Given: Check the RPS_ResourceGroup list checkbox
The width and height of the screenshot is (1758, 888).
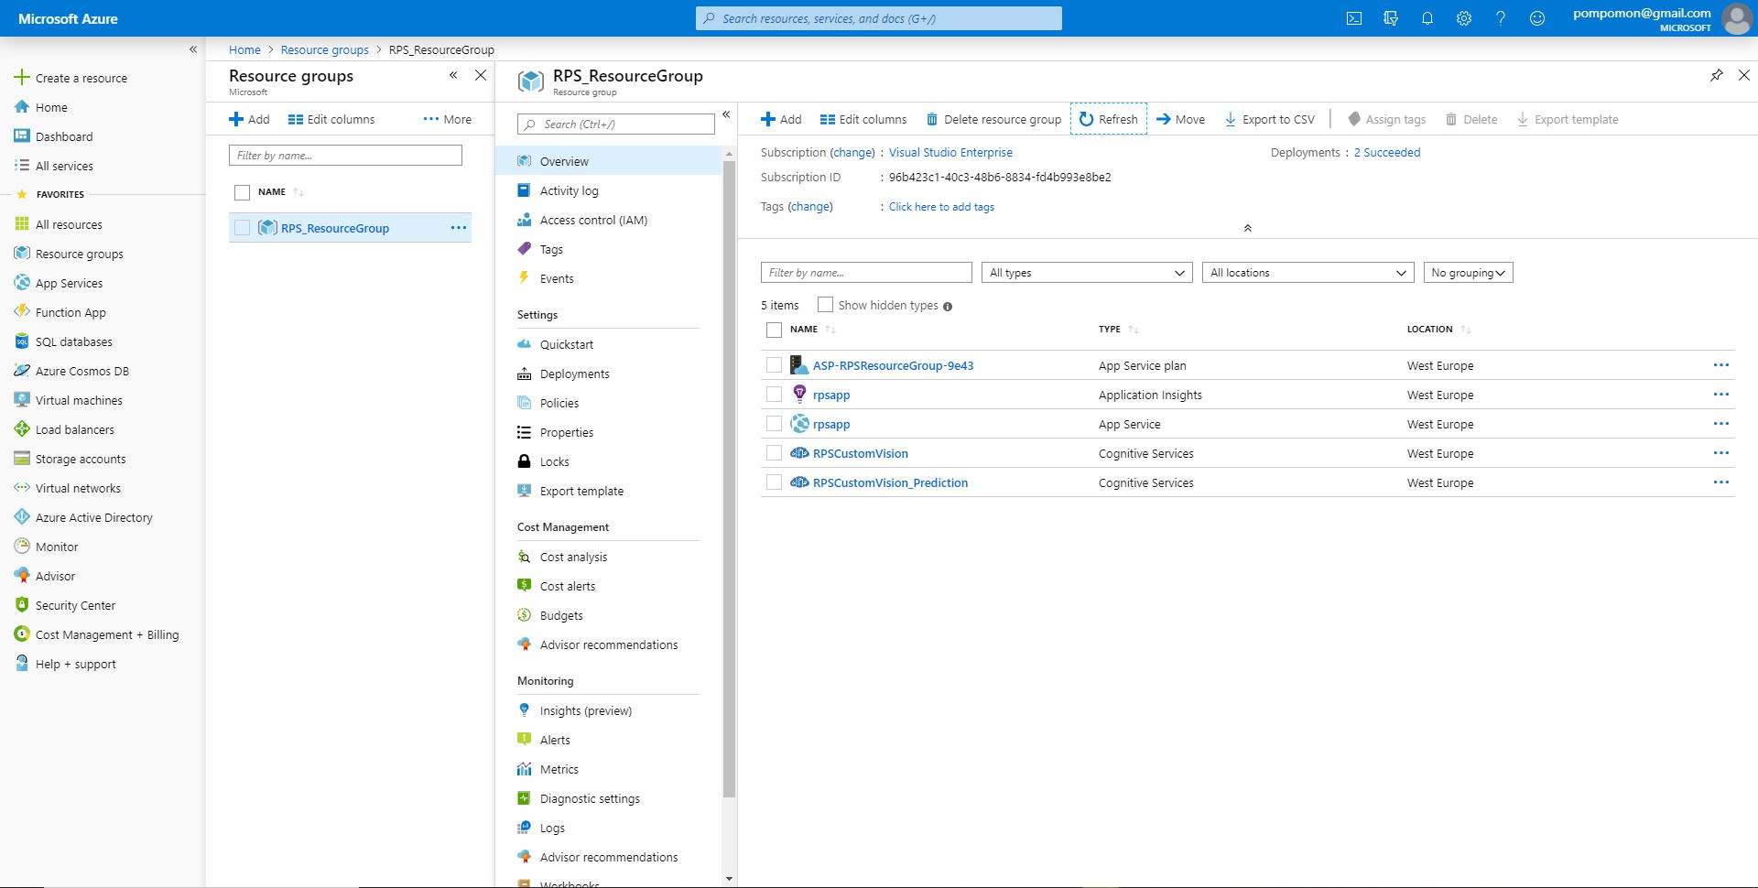Looking at the screenshot, I should [x=242, y=228].
